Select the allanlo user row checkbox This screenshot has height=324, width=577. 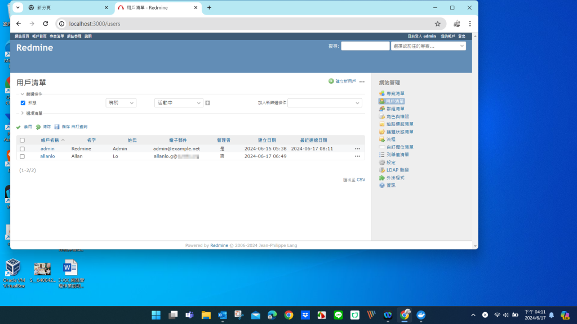(22, 156)
